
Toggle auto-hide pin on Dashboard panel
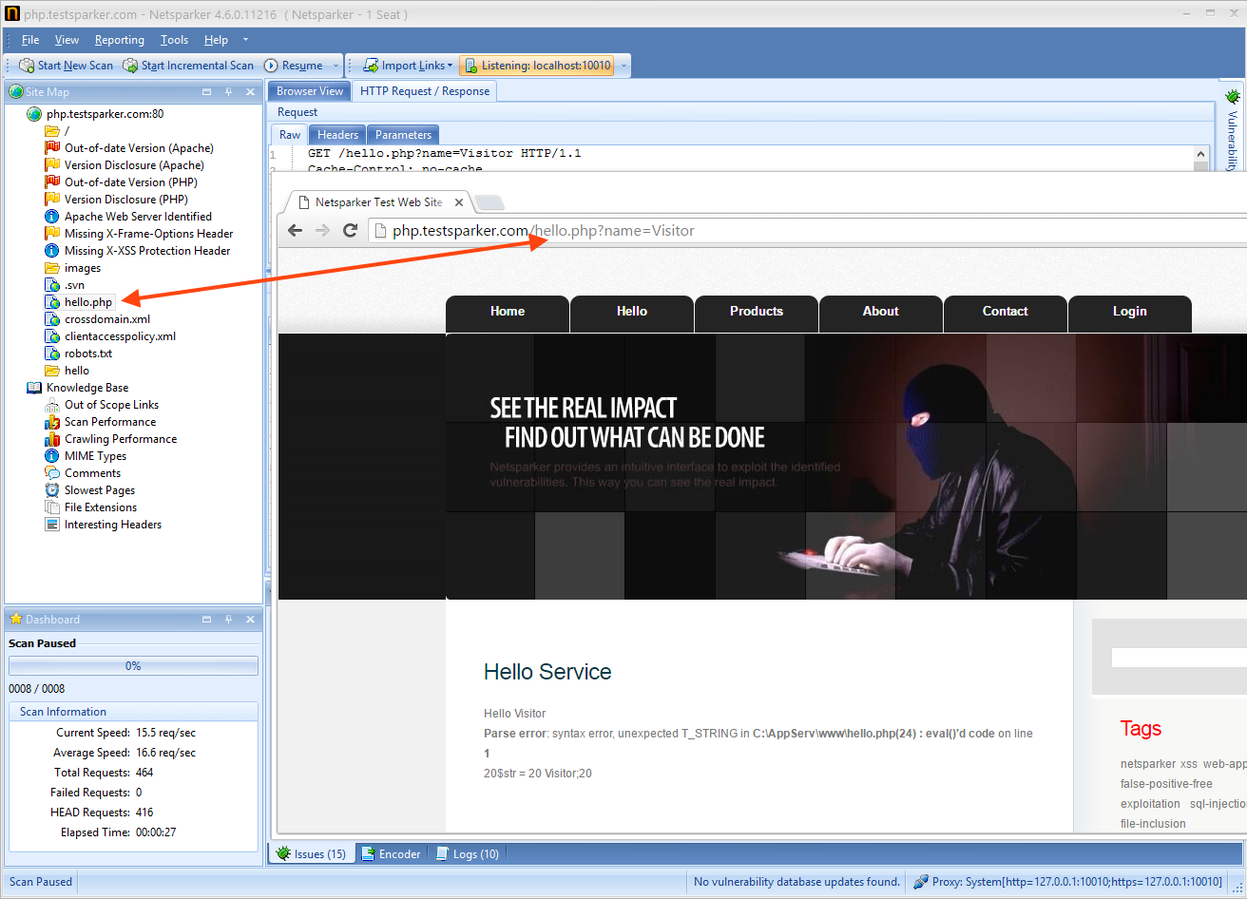point(228,619)
